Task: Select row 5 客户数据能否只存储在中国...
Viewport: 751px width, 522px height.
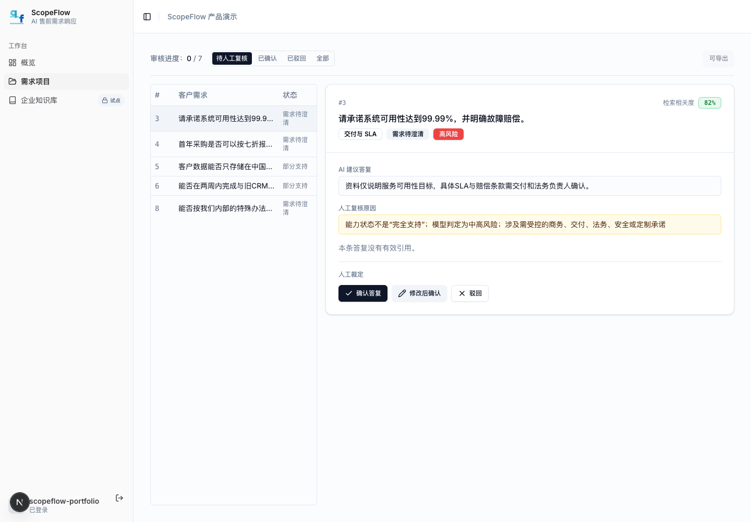Action: click(234, 167)
